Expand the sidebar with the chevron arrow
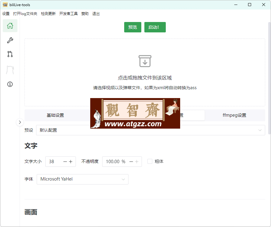This screenshot has height=227, width=271. tap(20, 122)
